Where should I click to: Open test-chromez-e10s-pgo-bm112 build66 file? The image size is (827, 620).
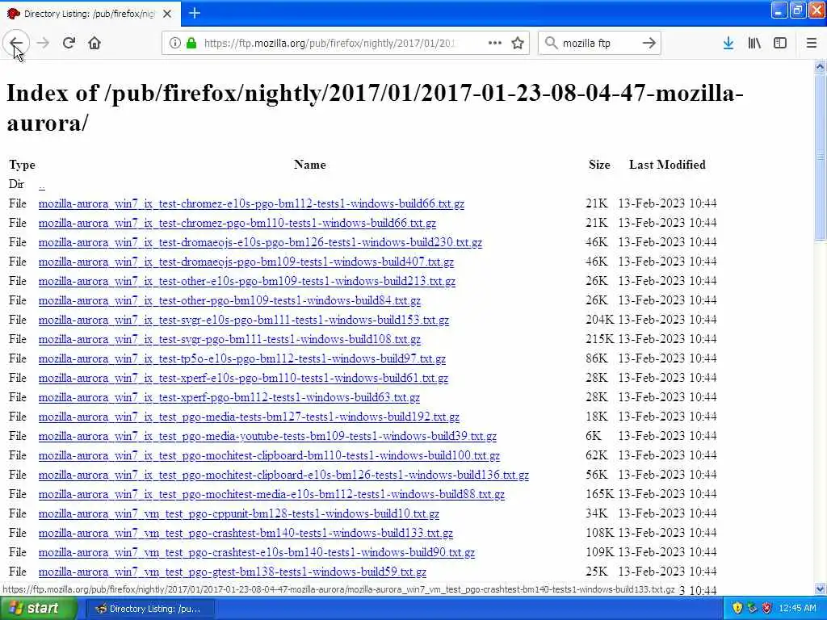pyautogui.click(x=252, y=203)
